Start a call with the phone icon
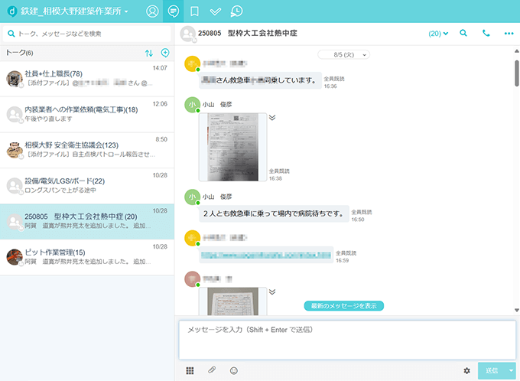520x381 pixels. coord(486,34)
